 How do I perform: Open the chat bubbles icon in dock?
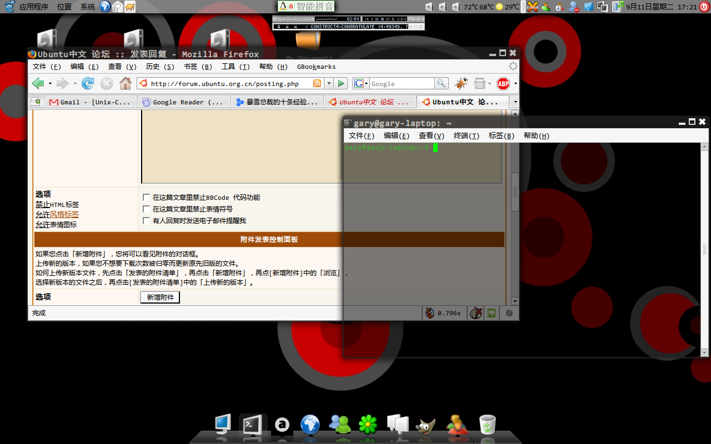pos(398,425)
